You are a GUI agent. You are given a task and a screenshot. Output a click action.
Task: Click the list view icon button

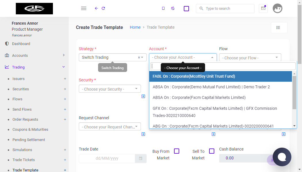point(279,28)
